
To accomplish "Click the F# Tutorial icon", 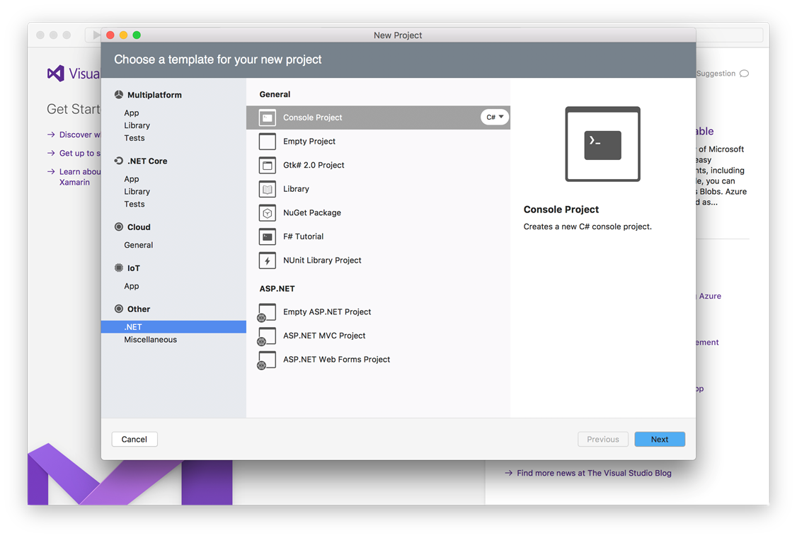I will [x=267, y=236].
